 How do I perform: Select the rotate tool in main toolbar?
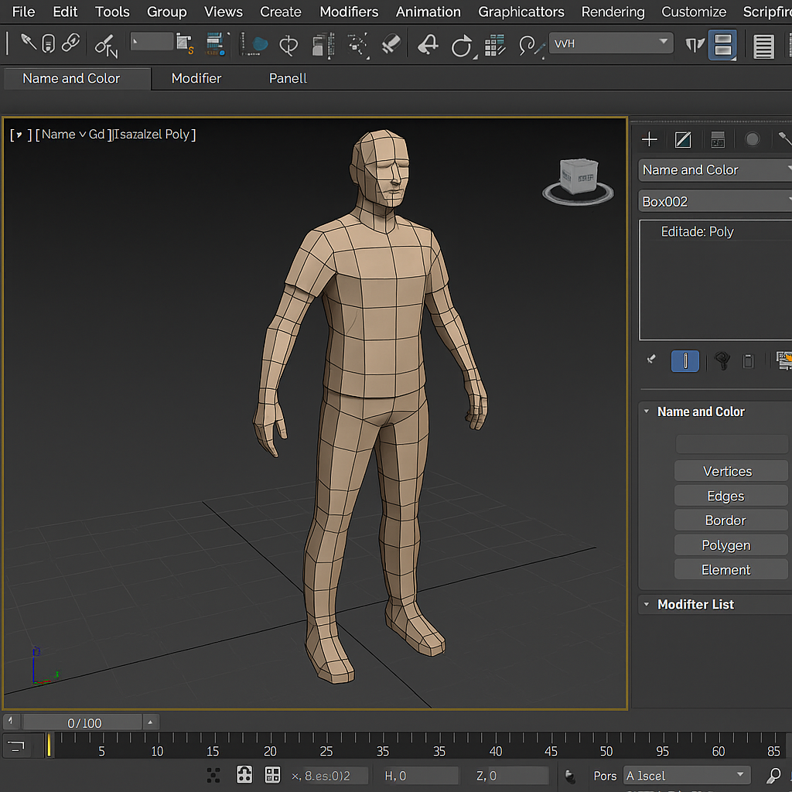click(x=462, y=46)
